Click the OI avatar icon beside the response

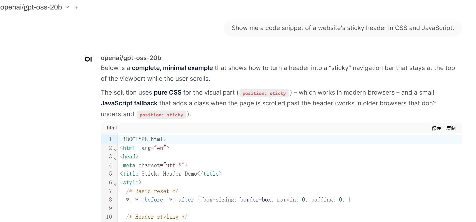coord(88,59)
